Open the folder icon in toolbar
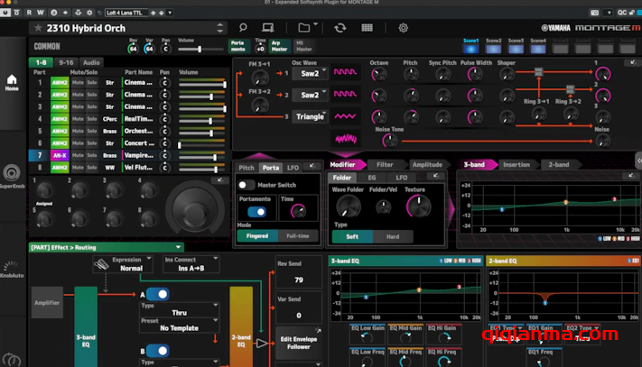642x367 pixels. point(303,27)
